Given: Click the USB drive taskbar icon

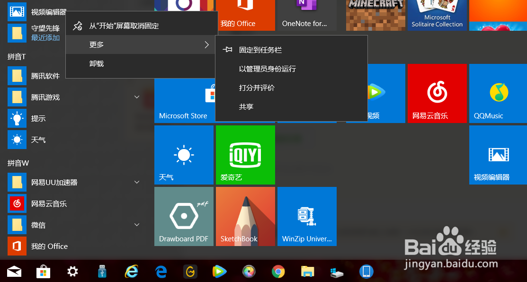Looking at the screenshot, I should point(102,271).
